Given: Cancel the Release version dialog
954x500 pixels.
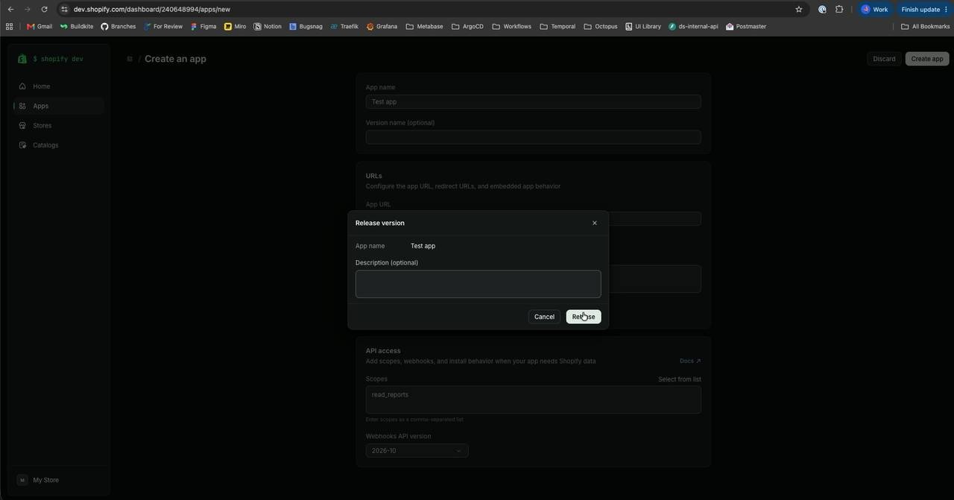Looking at the screenshot, I should 544,317.
